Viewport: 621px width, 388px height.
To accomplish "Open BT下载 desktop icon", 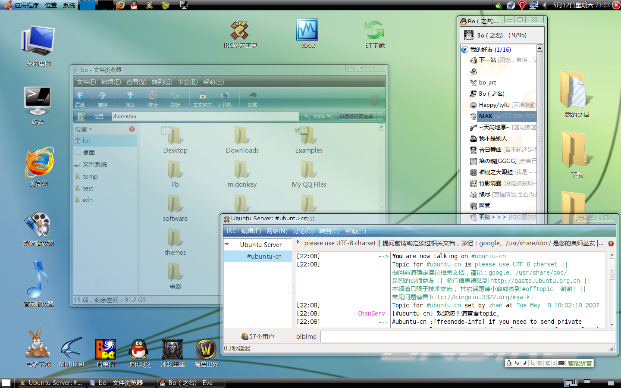I will click(x=374, y=34).
